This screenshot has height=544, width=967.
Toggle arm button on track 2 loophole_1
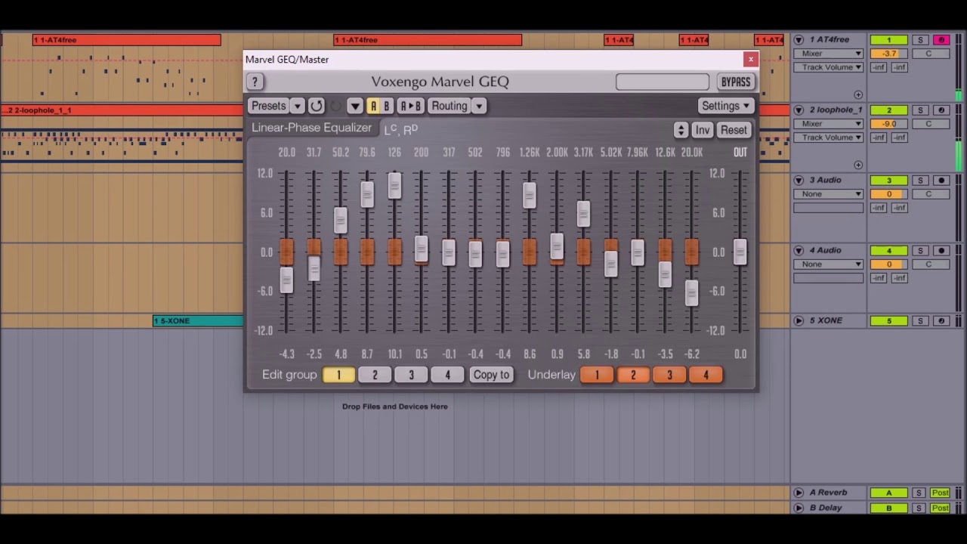tap(941, 110)
